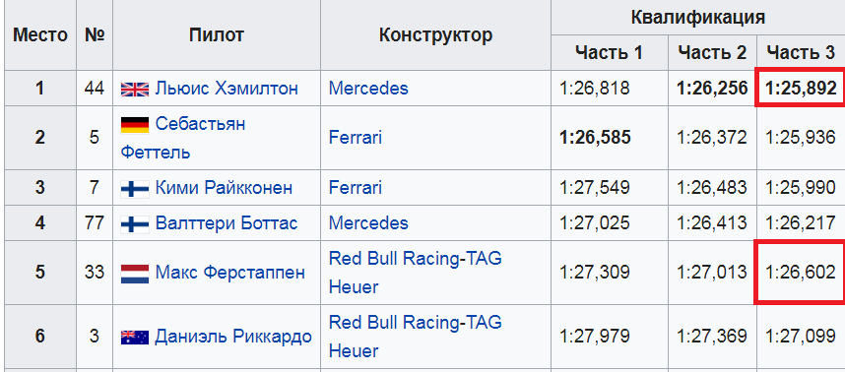Click the Finnish flag beside Кими Райкконен
The image size is (845, 372).
pos(134,189)
